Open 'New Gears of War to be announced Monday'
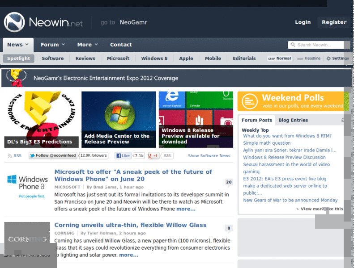Image resolution: width=358 pixels, height=268 pixels. coord(290,200)
